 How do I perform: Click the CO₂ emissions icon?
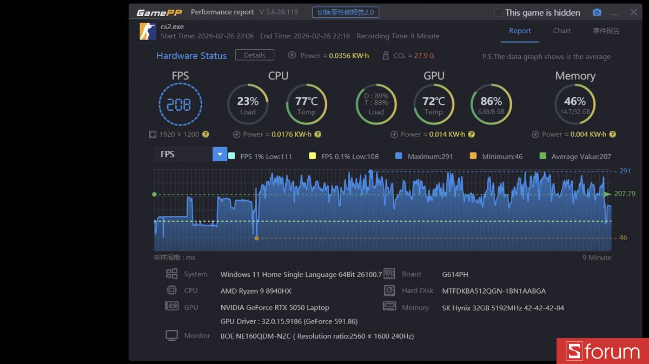(x=385, y=55)
